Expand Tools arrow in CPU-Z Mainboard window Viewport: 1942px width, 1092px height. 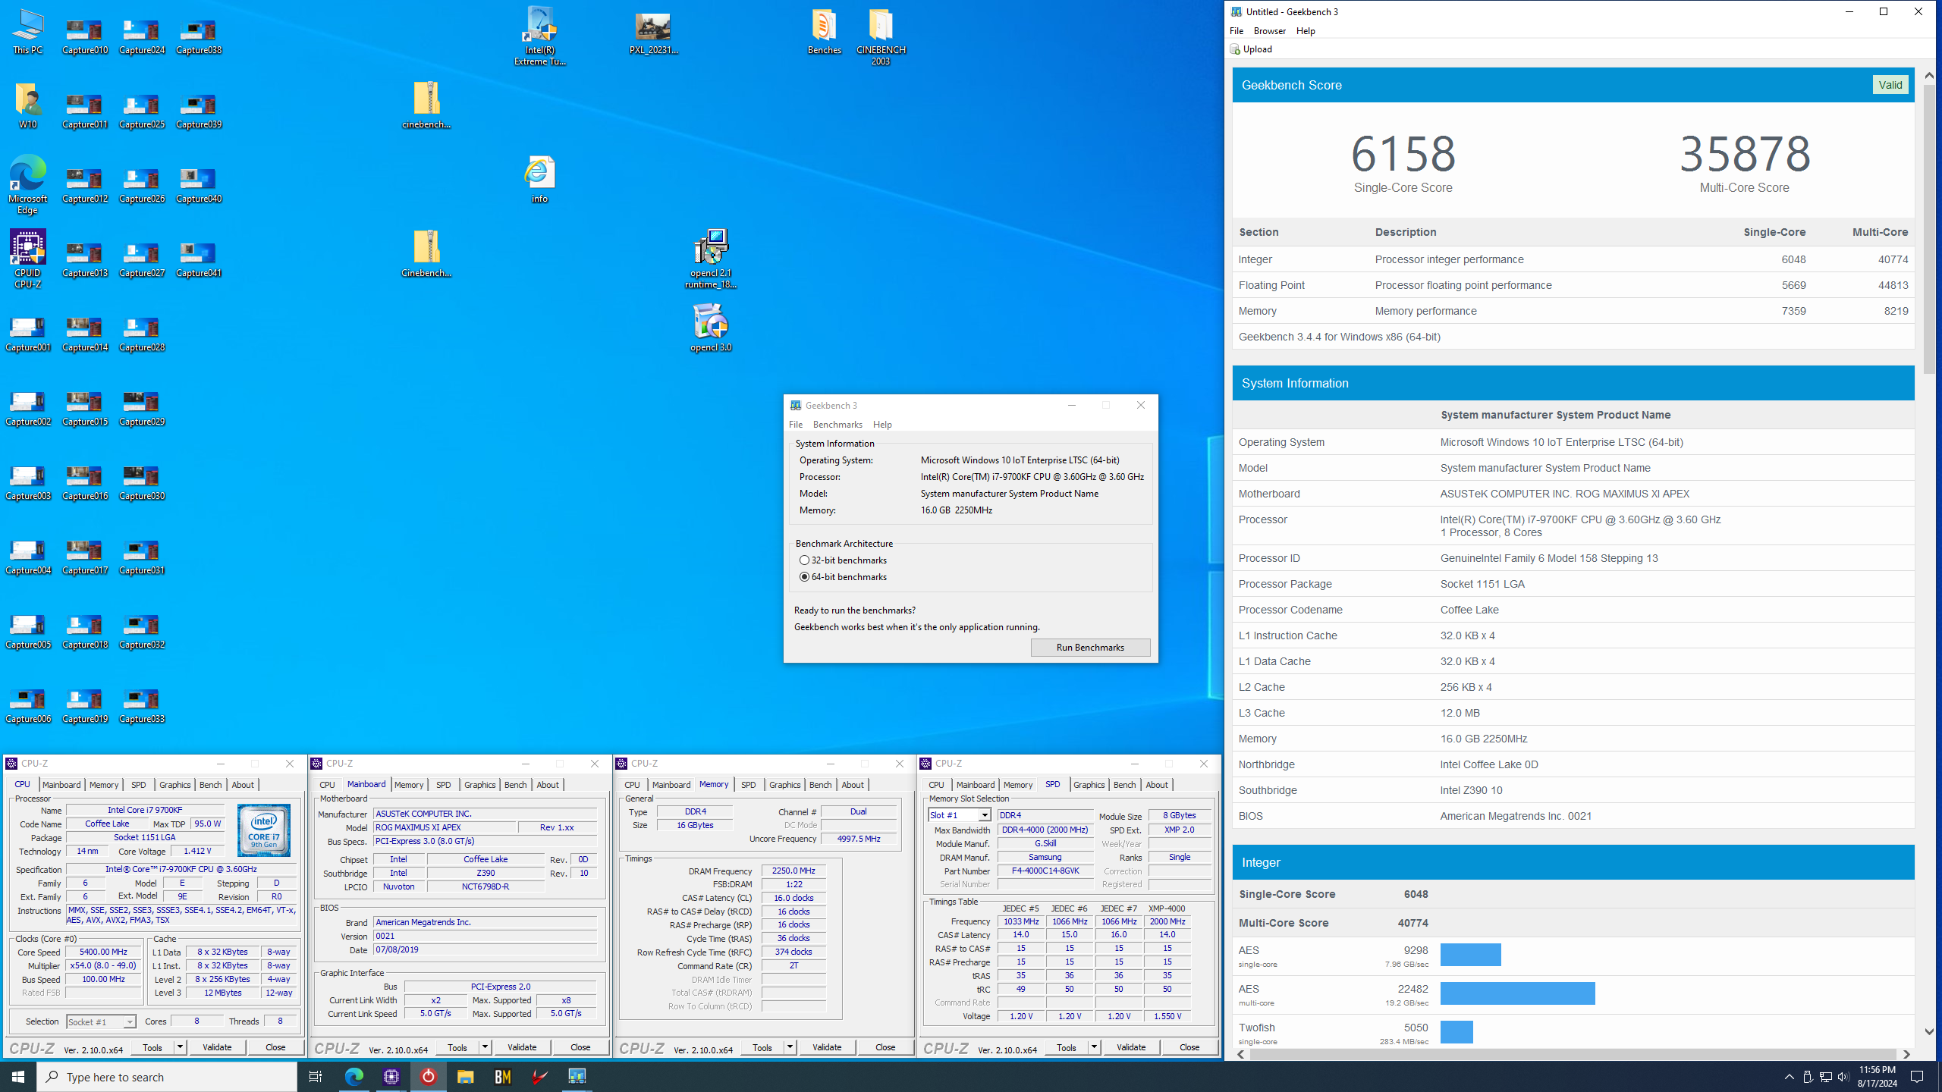pos(485,1047)
